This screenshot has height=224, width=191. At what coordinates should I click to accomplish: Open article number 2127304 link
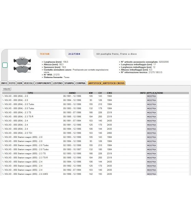pos(74,54)
